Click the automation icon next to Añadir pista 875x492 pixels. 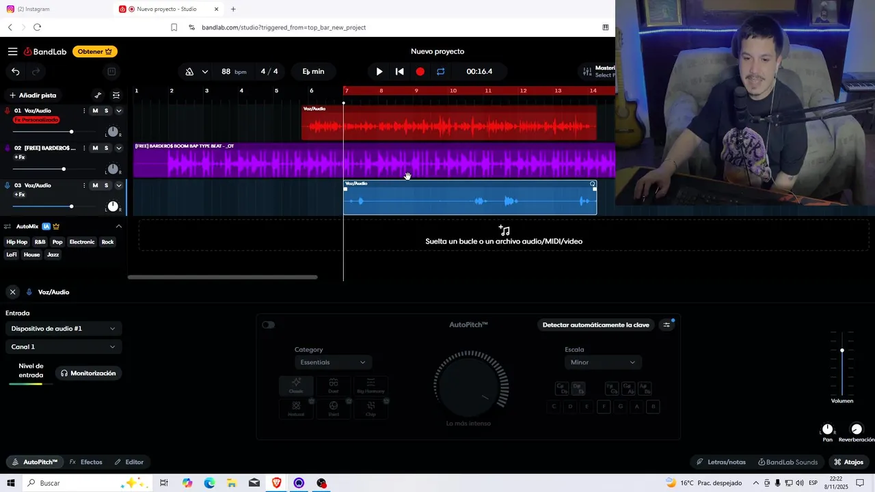pos(98,96)
